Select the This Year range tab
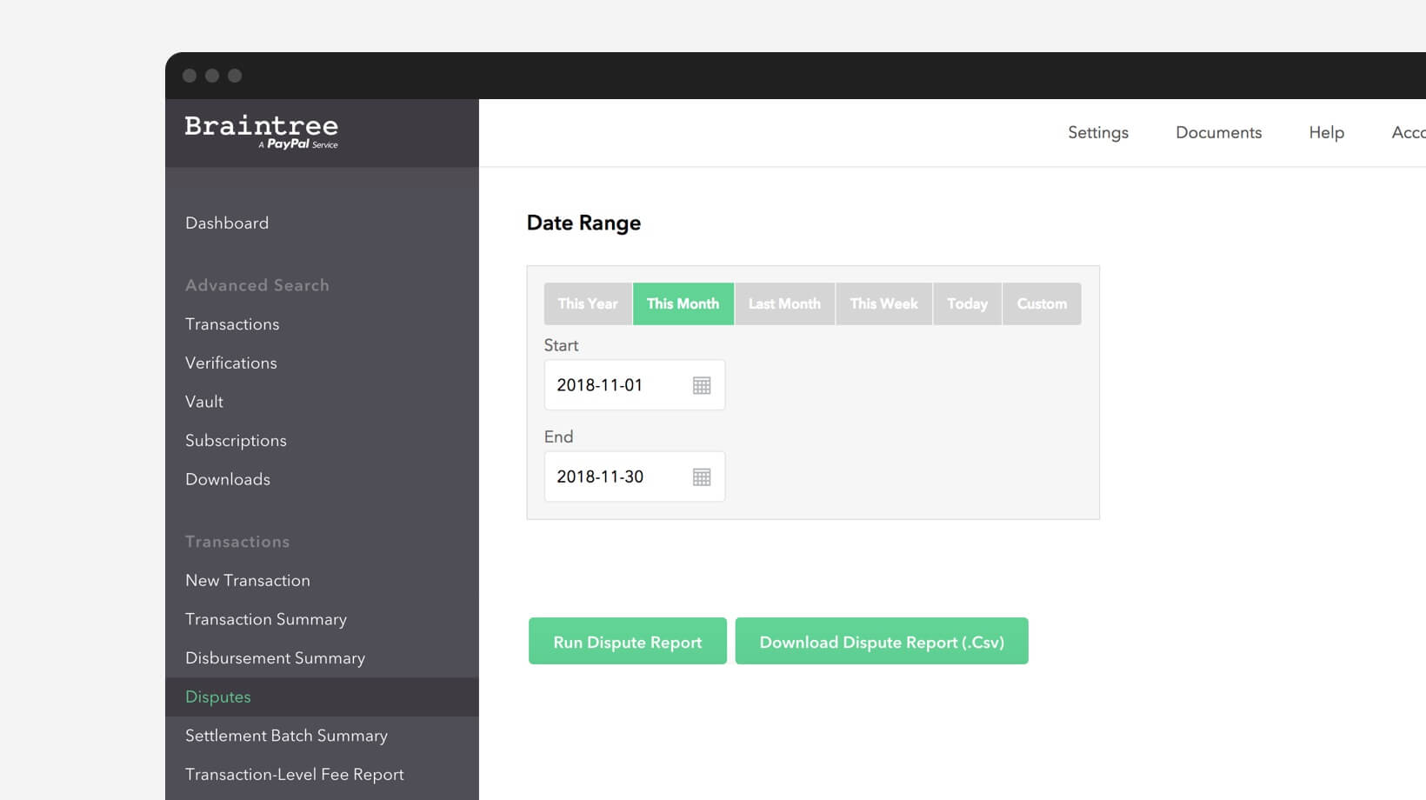Image resolution: width=1426 pixels, height=800 pixels. [588, 303]
